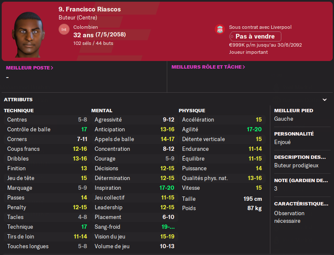Viewport: 334px width, 255px height.
Task: Click the Contrôle de balle attribute
Action: click(47, 129)
